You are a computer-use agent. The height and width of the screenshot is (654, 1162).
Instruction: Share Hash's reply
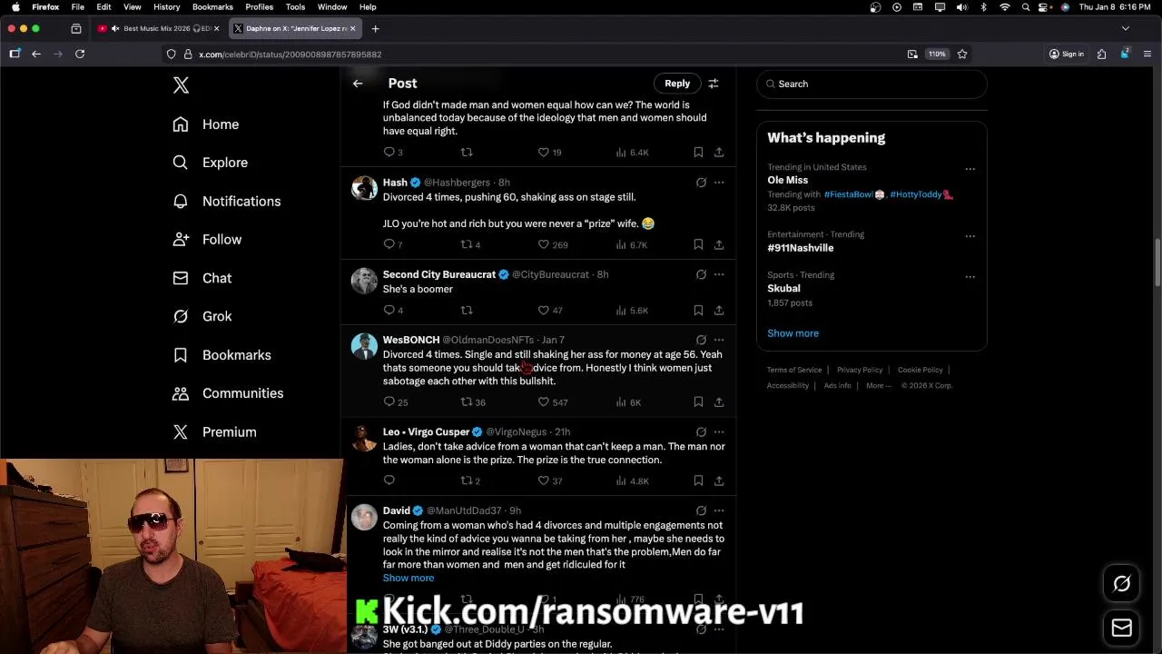[x=718, y=244]
